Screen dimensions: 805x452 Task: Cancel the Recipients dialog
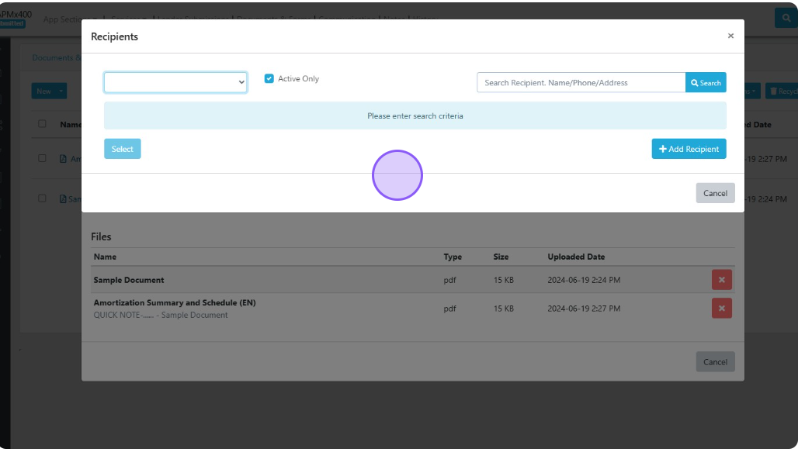click(715, 193)
